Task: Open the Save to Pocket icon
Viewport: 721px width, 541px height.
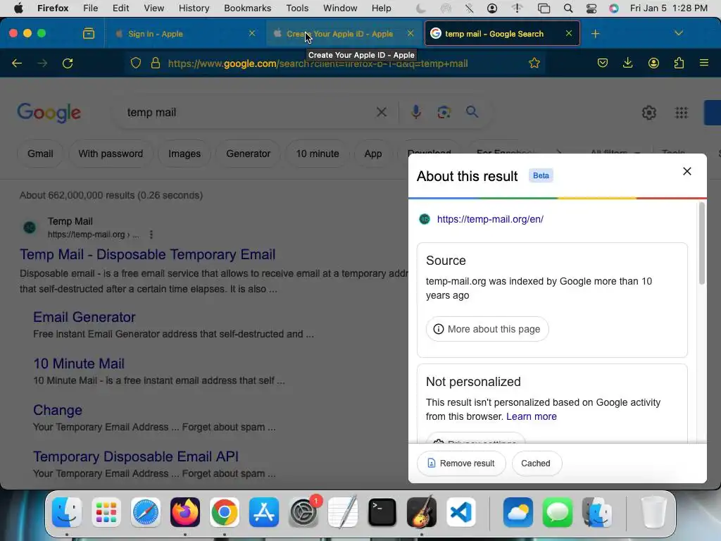Action: (603, 63)
